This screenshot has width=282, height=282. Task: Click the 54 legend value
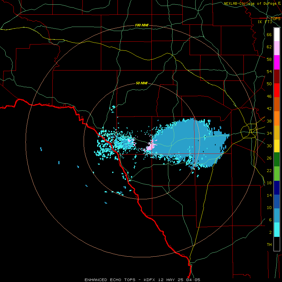click(x=269, y=71)
